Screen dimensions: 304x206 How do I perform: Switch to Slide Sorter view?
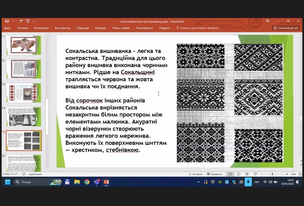click(x=239, y=174)
